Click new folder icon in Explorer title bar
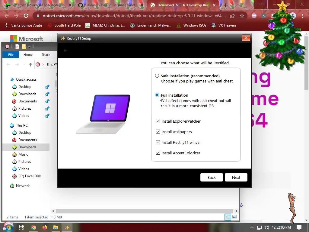The image size is (309, 232). tap(24, 47)
